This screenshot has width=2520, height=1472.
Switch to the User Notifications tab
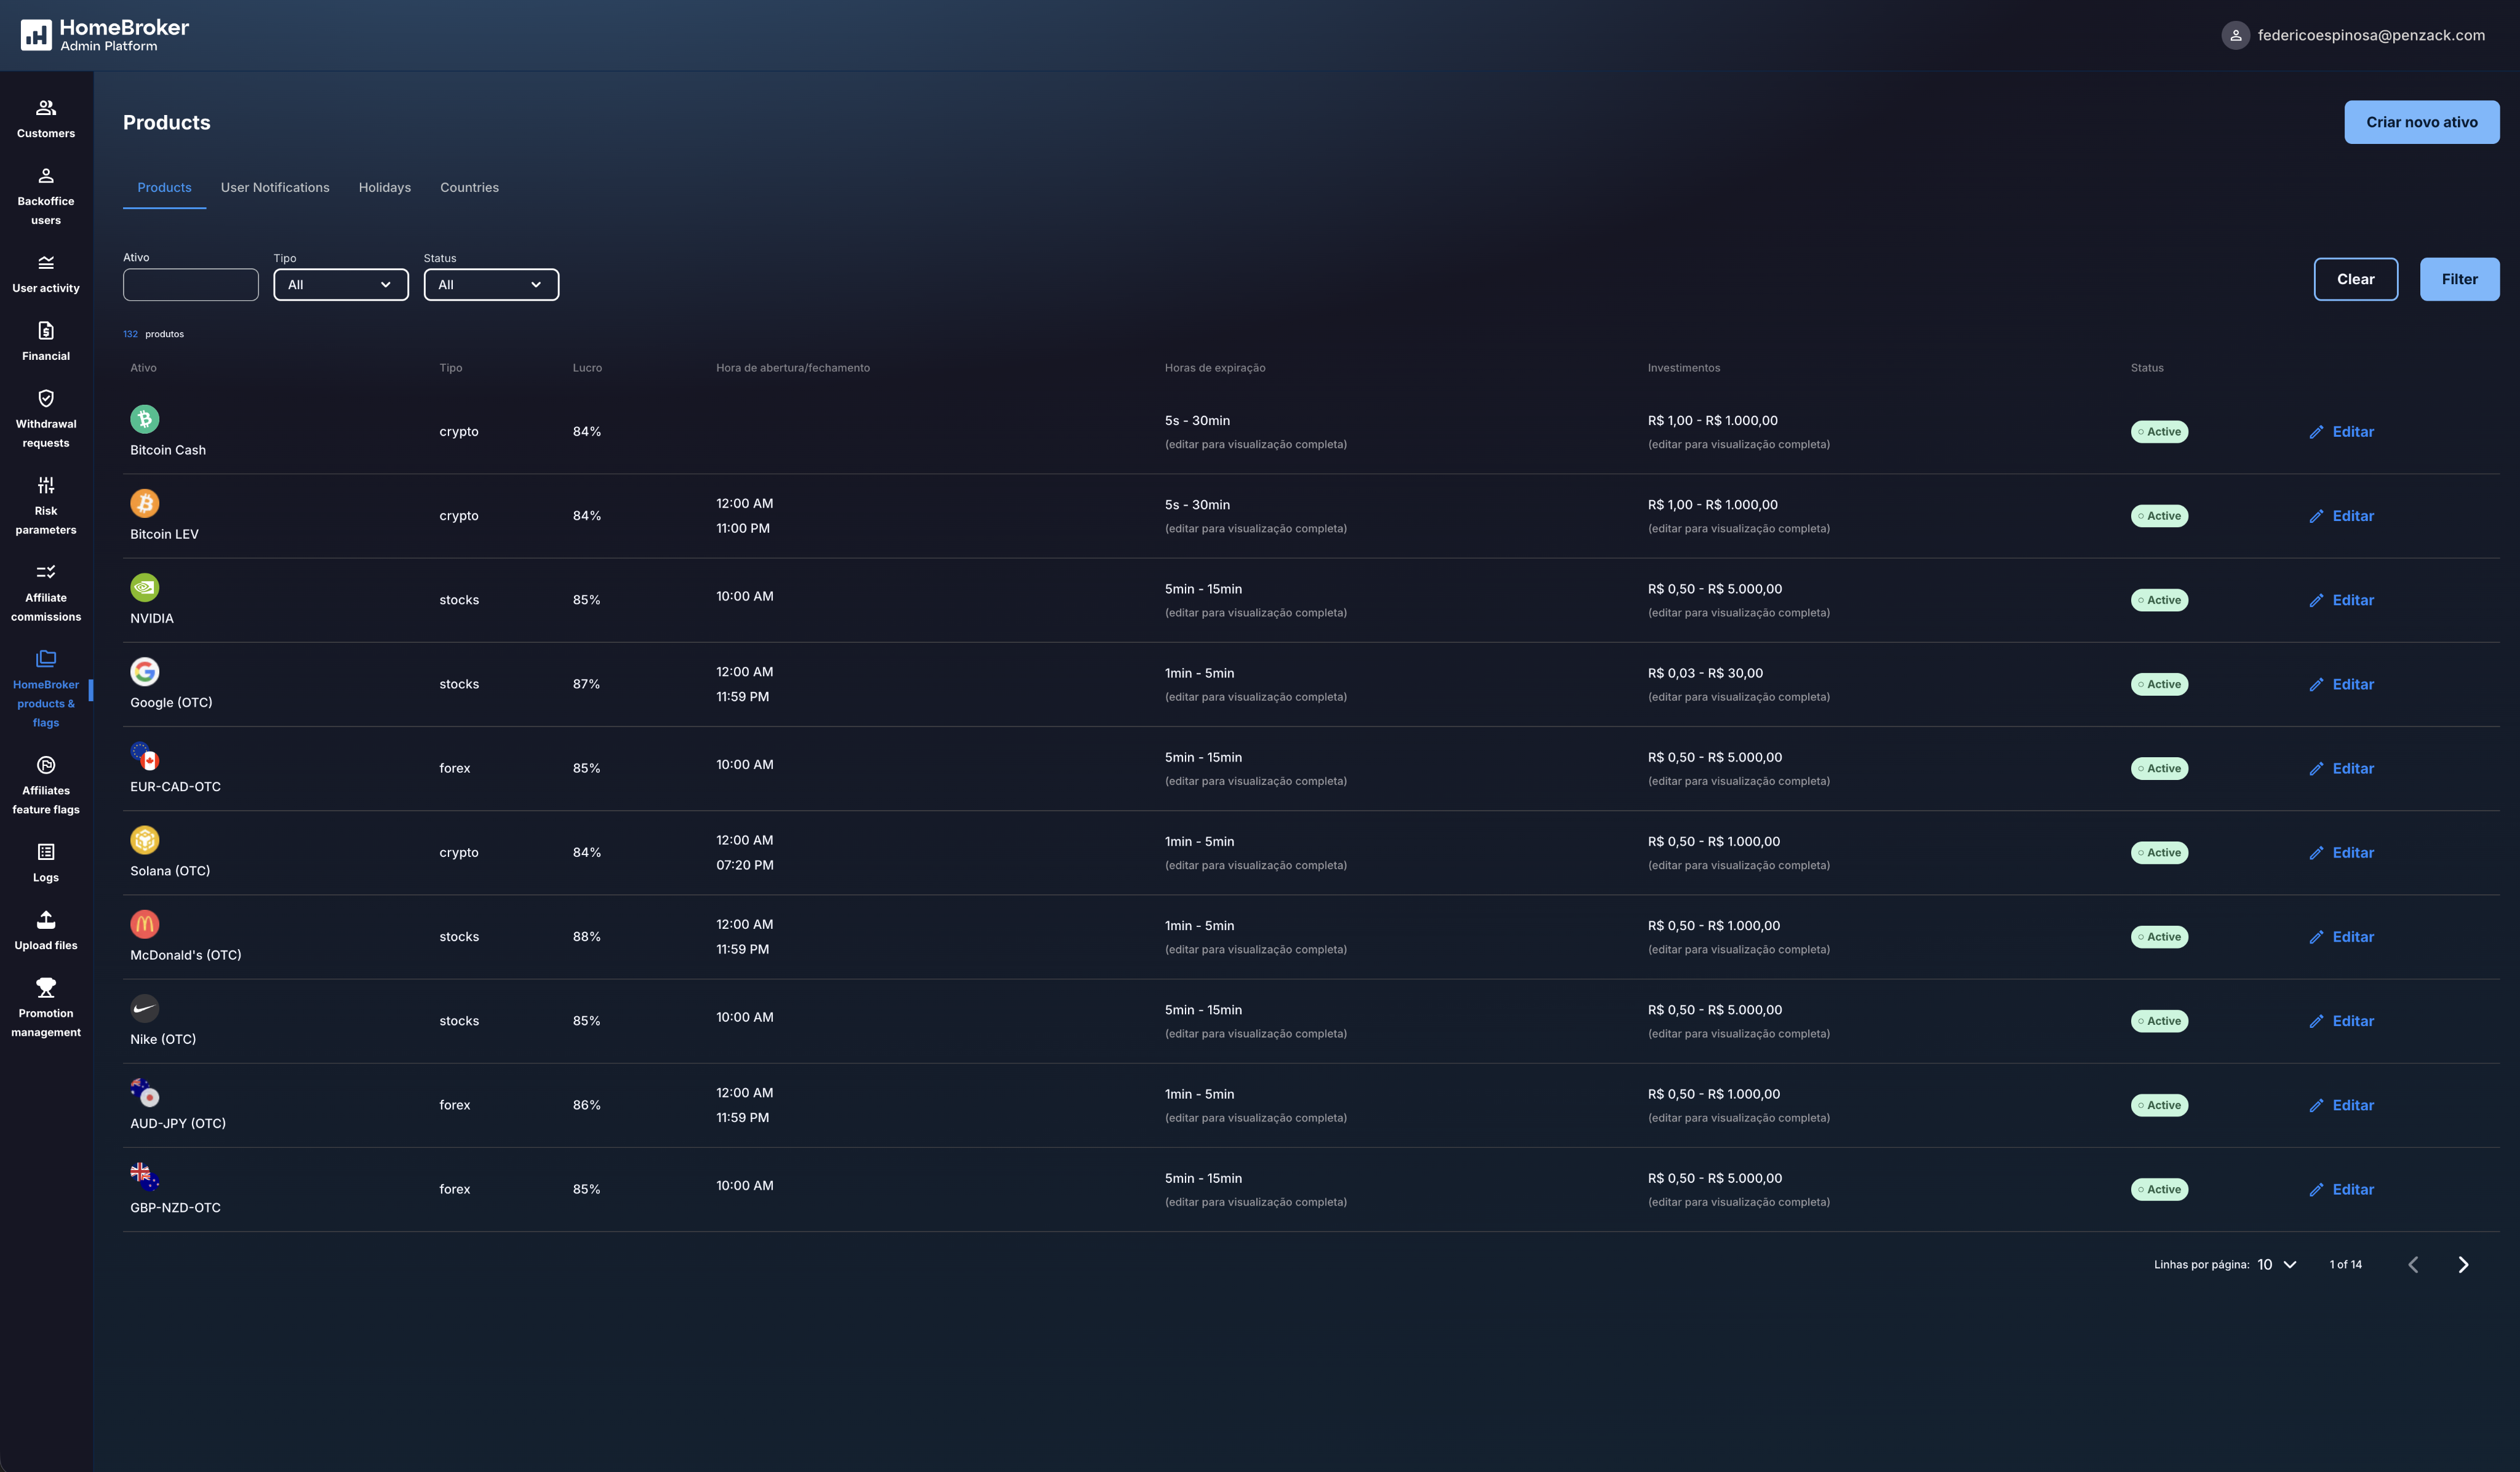click(x=275, y=188)
